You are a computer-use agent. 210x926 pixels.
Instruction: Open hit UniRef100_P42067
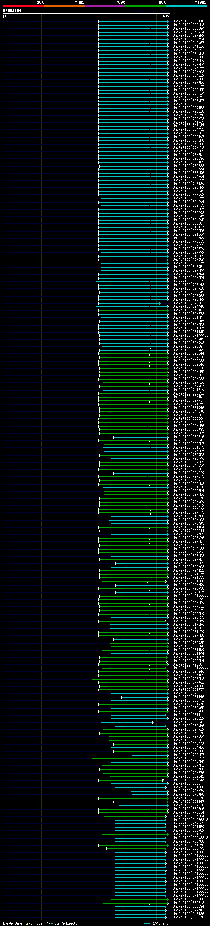pos(188,43)
